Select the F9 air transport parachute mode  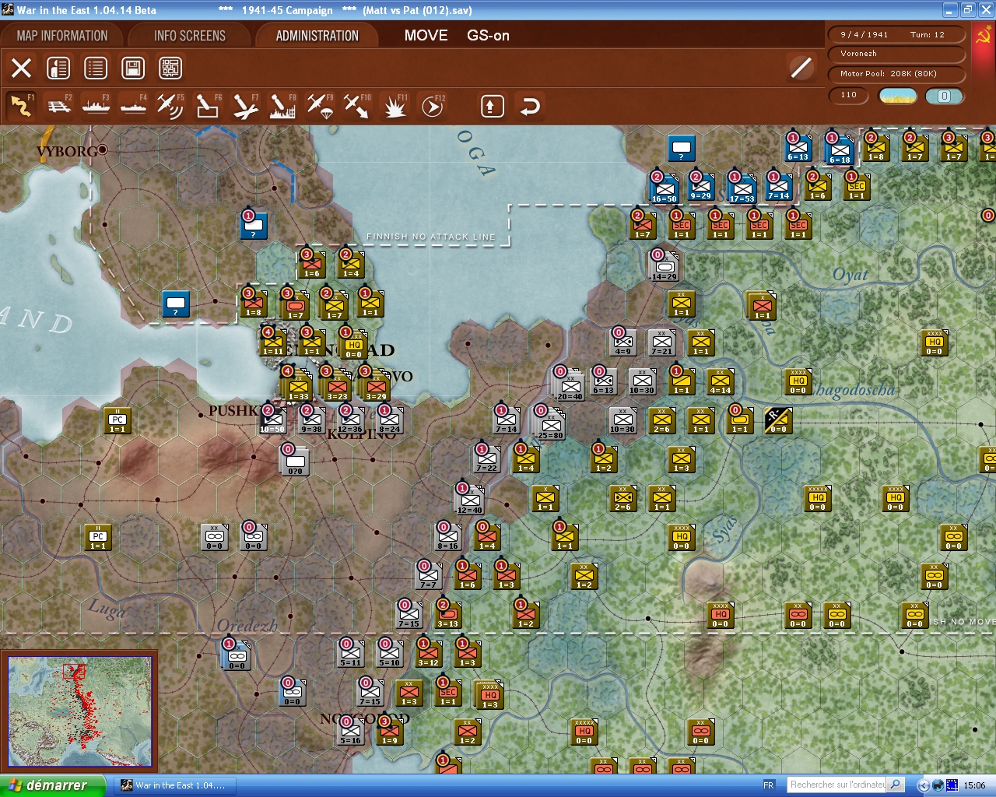320,106
